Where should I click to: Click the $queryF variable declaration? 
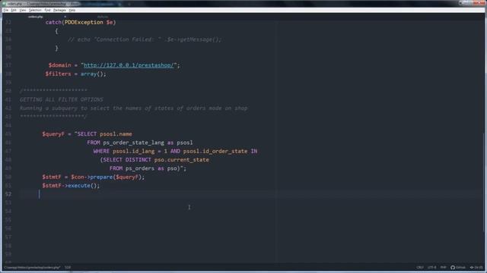tap(53, 134)
